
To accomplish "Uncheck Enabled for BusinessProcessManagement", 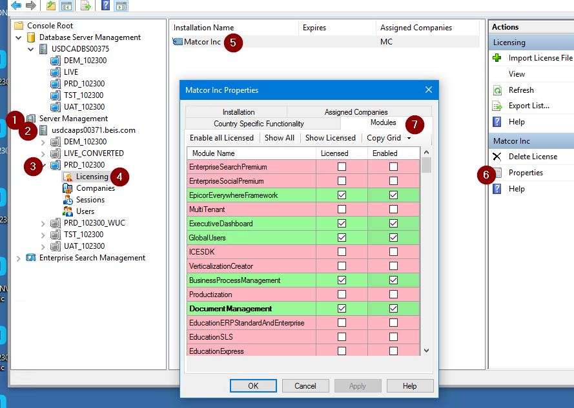I will (393, 280).
